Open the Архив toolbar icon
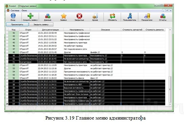184x127 pixels. 95,16
